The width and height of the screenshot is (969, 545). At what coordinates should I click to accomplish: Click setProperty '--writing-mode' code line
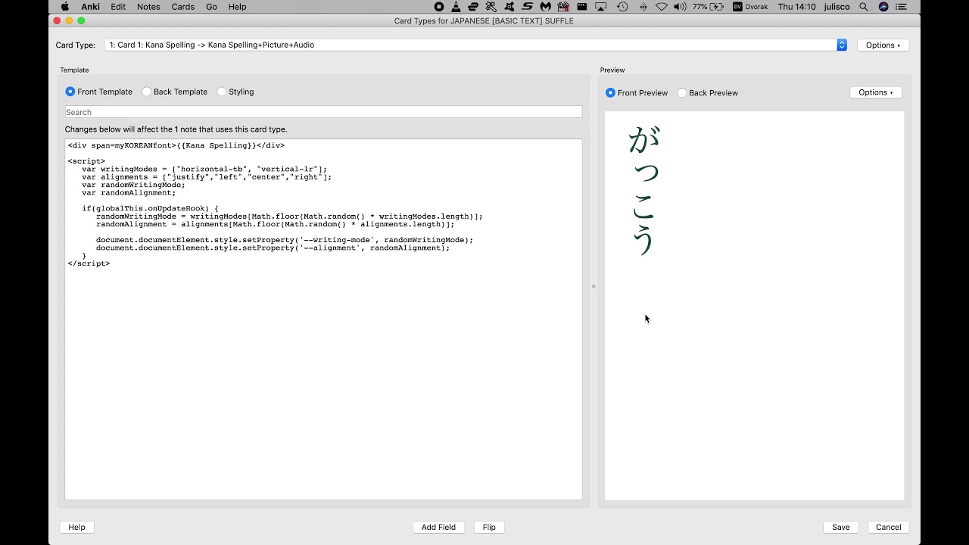(x=285, y=240)
